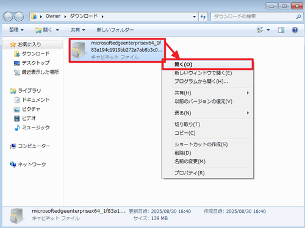Select デスクトップ in the navigation pane
Viewport: 305px width, 228px height.
point(35,63)
